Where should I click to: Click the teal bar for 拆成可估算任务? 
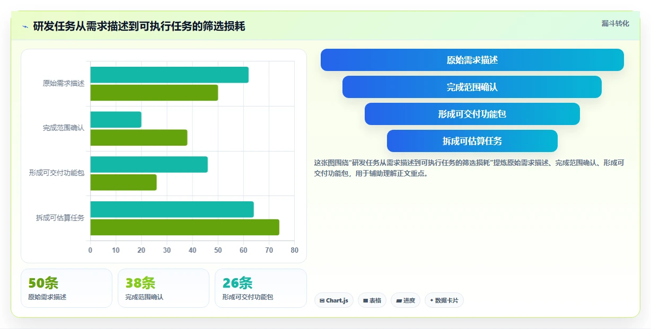coord(172,209)
